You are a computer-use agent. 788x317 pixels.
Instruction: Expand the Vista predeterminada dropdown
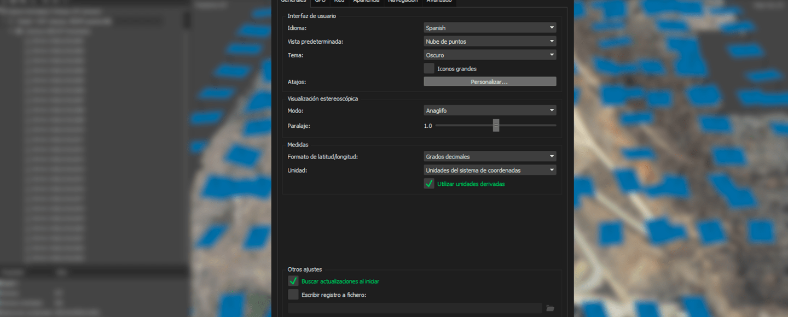pyautogui.click(x=490, y=42)
